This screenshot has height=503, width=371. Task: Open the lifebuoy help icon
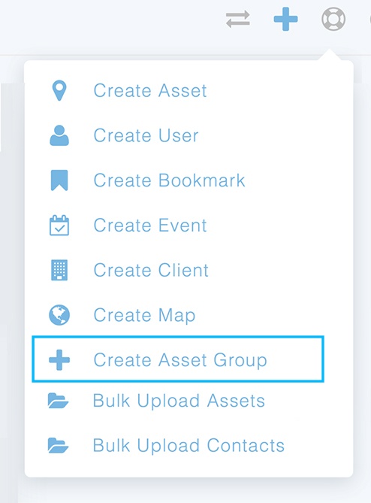333,20
